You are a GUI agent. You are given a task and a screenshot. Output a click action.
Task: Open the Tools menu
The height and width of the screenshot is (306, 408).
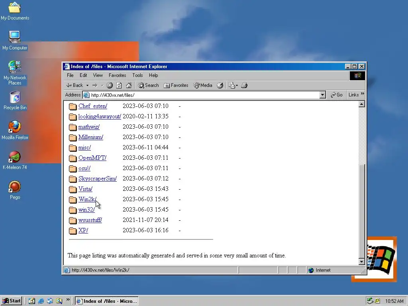pos(137,75)
